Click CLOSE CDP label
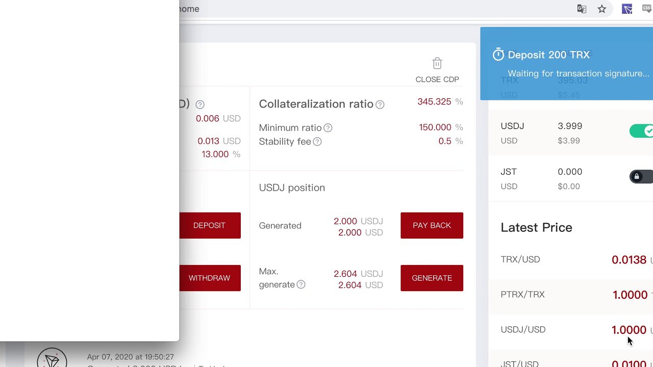The image size is (653, 367). pos(437,80)
